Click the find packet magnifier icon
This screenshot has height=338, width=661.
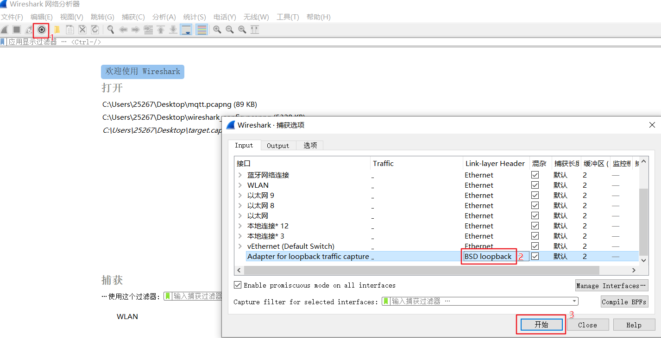pyautogui.click(x=110, y=30)
